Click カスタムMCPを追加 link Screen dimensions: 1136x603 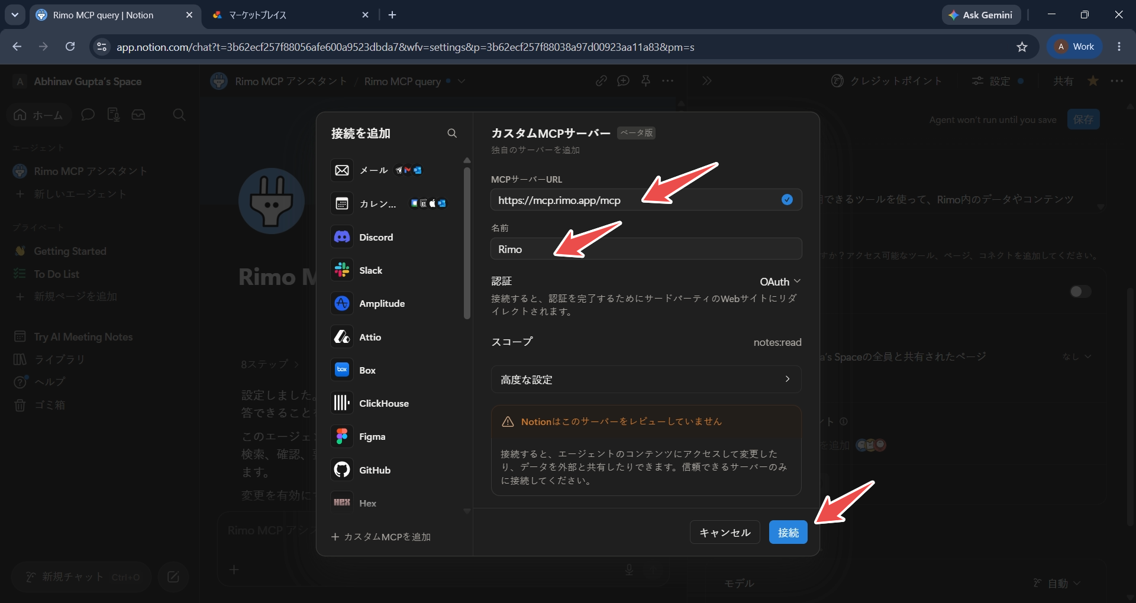tap(381, 537)
